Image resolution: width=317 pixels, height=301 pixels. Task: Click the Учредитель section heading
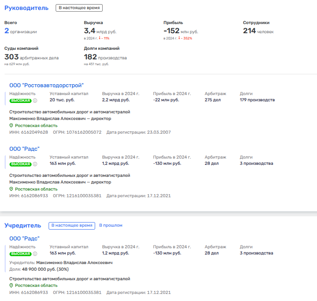coord(23,225)
